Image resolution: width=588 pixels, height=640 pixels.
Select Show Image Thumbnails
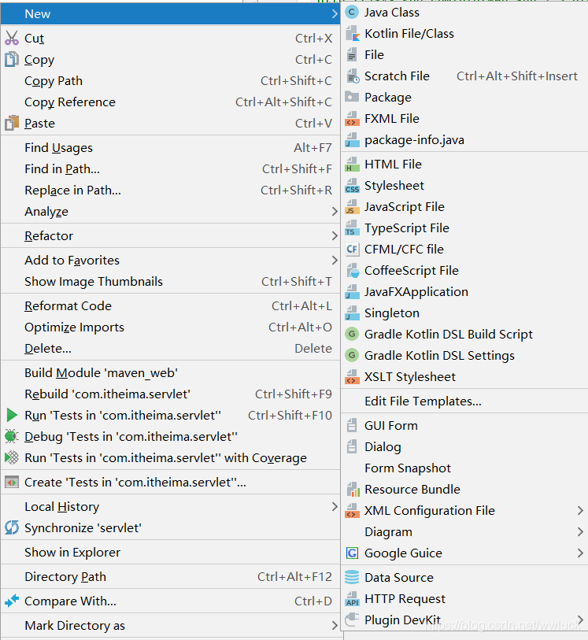[170, 282]
